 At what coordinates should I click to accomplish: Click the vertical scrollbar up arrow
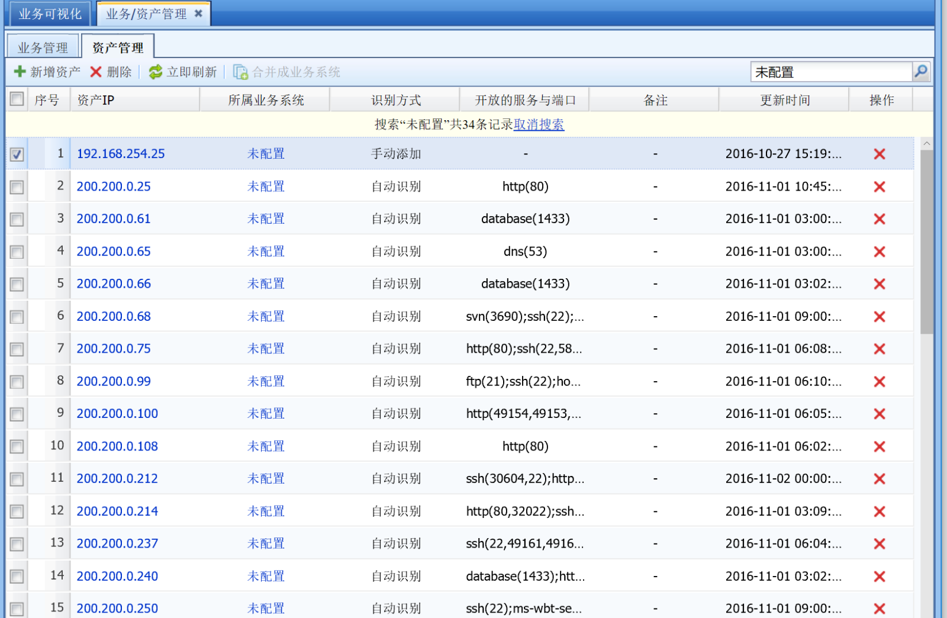point(927,143)
